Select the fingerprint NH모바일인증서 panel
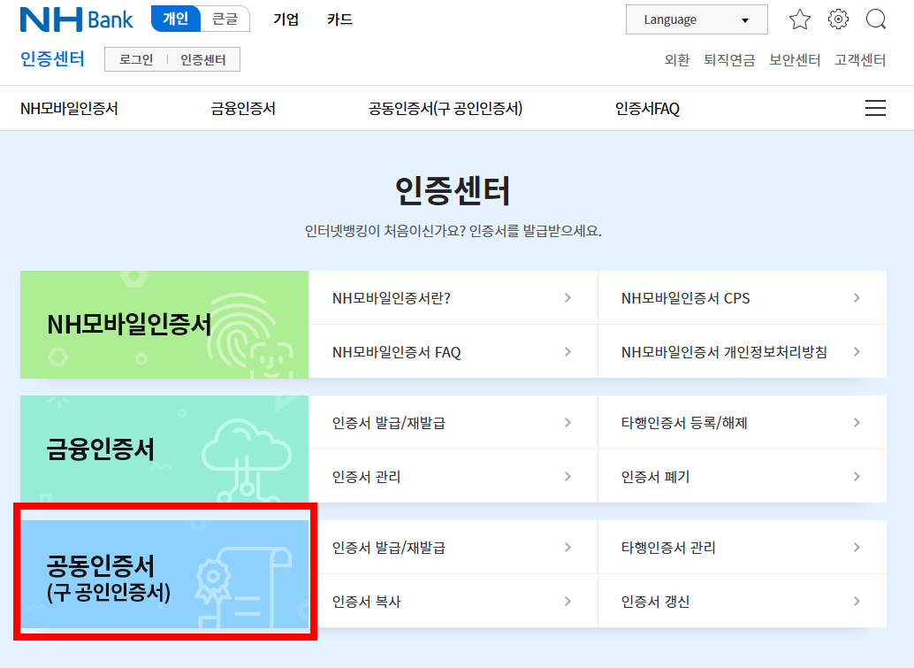The image size is (914, 668). point(164,325)
